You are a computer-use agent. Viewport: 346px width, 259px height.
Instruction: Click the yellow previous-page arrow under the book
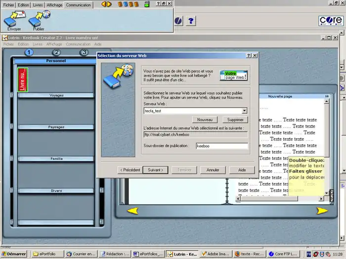click(x=133, y=211)
